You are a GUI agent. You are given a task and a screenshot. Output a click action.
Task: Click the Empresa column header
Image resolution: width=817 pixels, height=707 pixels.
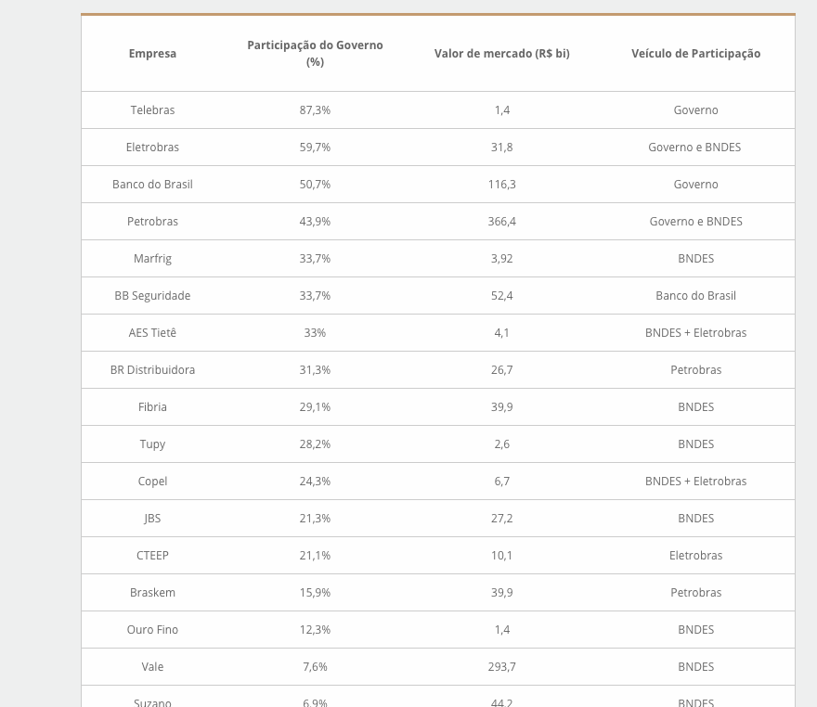pyautogui.click(x=152, y=54)
